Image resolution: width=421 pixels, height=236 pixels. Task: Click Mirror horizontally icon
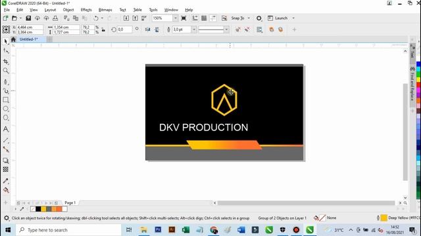click(147, 29)
